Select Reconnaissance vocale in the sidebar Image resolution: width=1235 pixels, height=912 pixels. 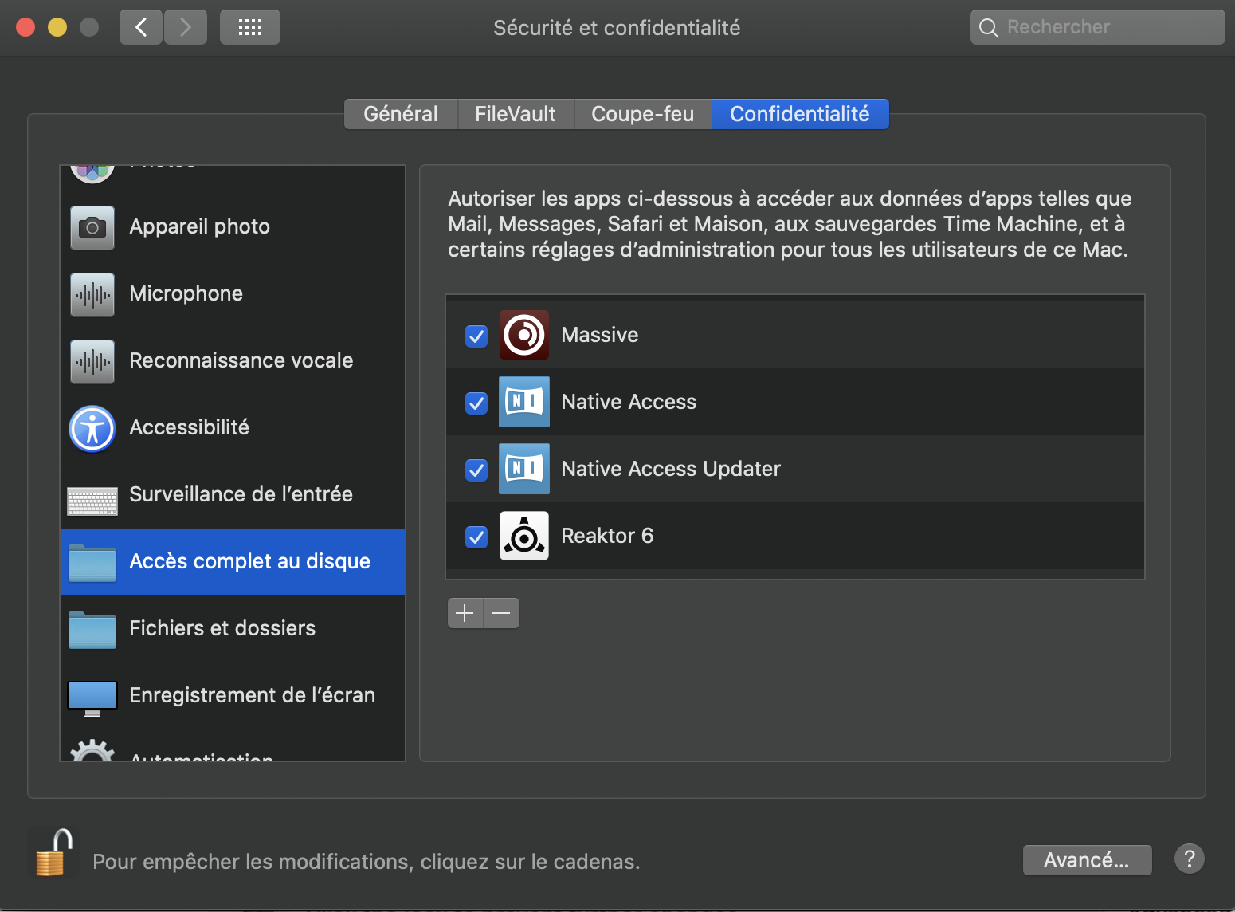point(233,361)
